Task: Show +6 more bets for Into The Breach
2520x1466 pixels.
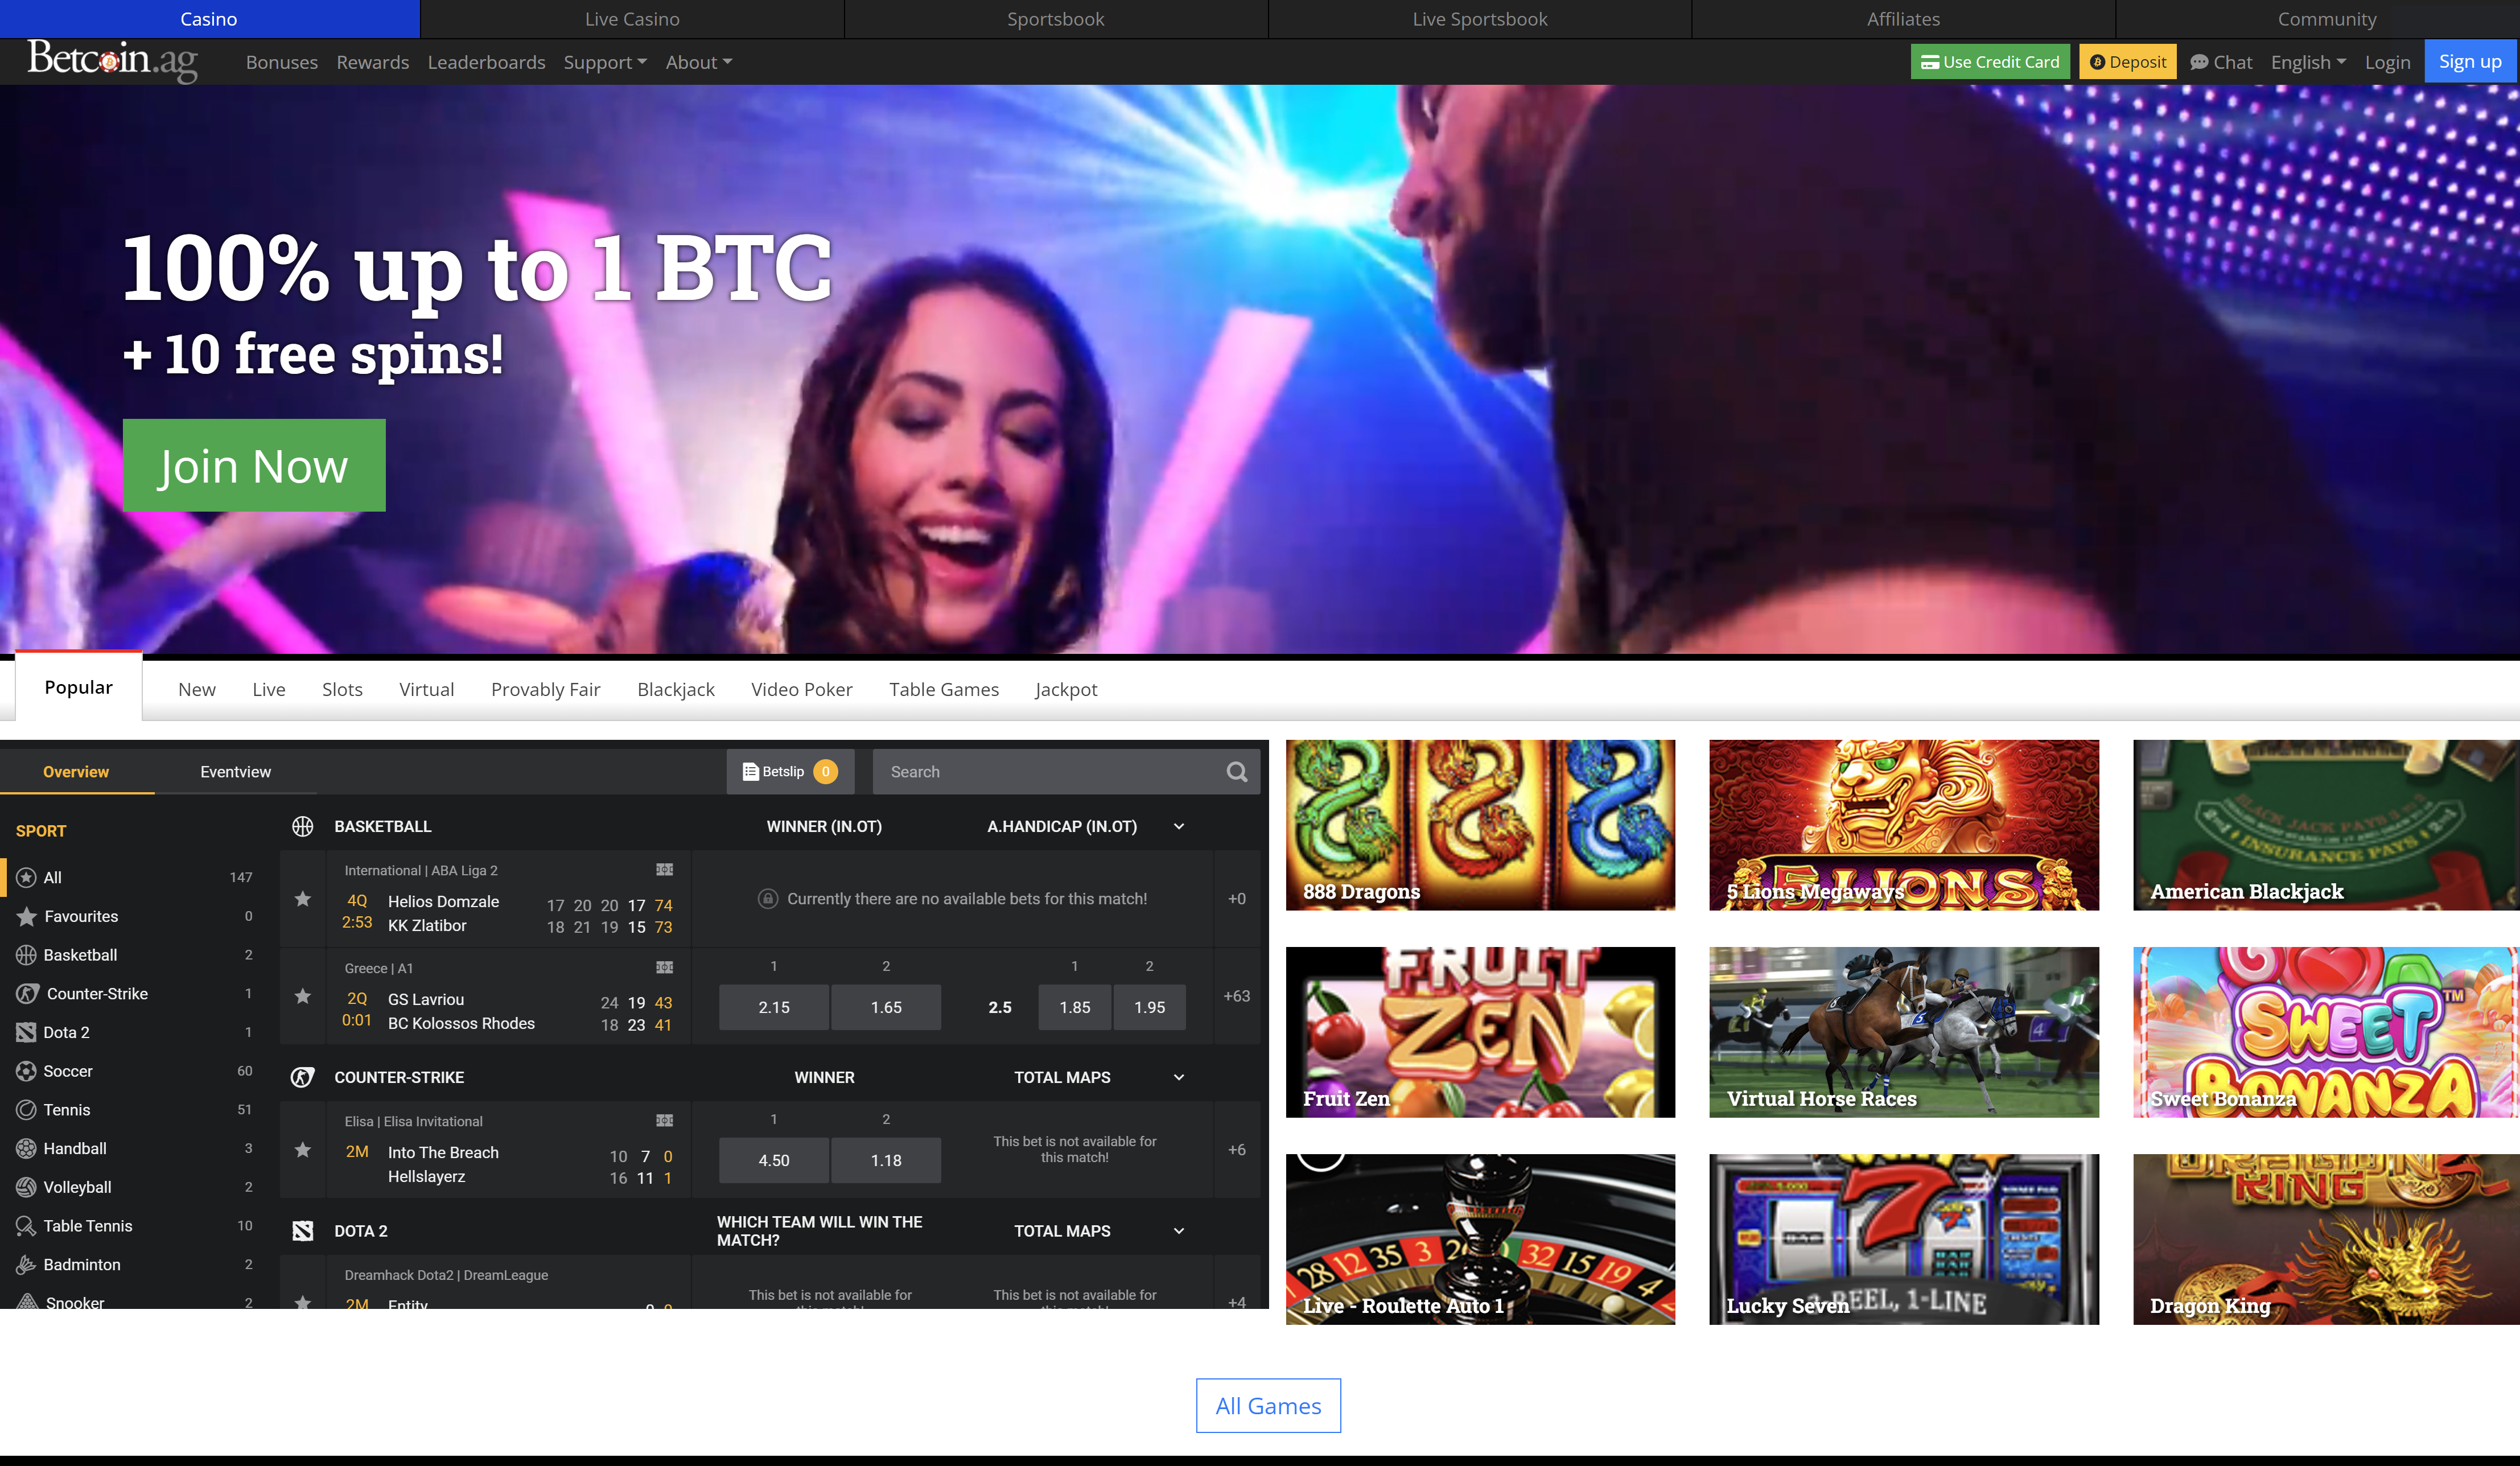Action: click(1237, 1150)
